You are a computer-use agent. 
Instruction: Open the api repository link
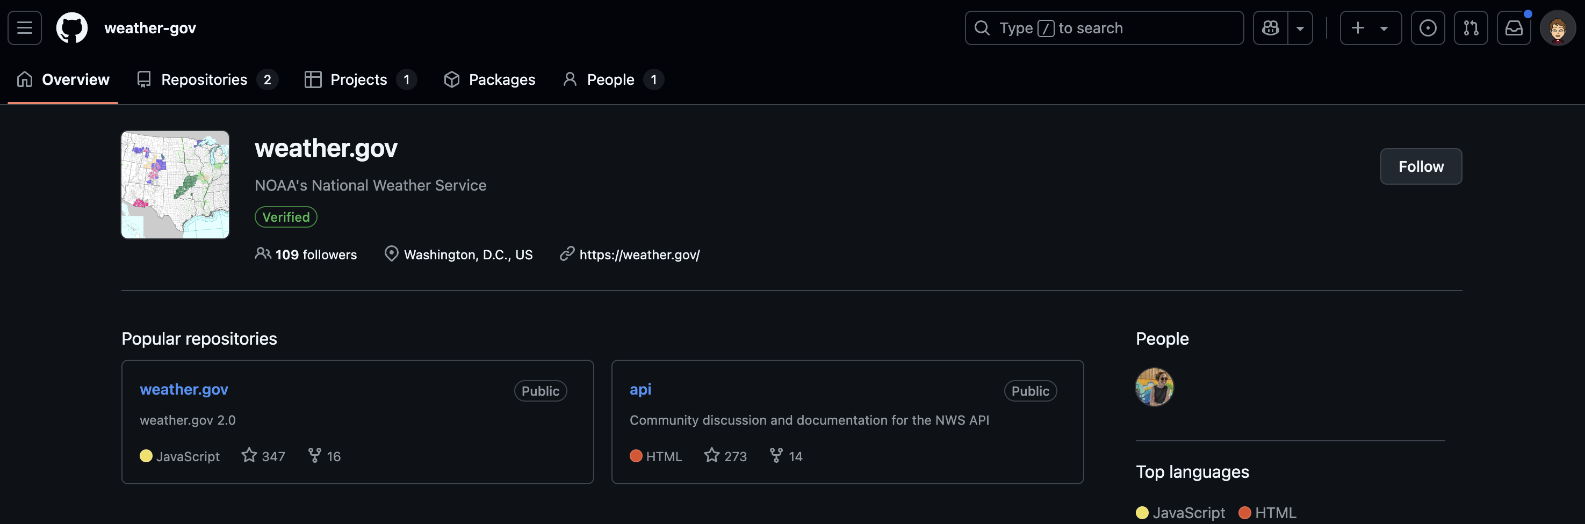pos(640,389)
